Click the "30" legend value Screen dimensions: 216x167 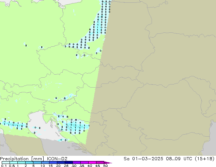[x=74, y=166]
